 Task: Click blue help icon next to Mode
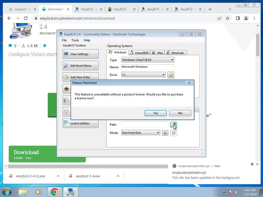pos(165,133)
